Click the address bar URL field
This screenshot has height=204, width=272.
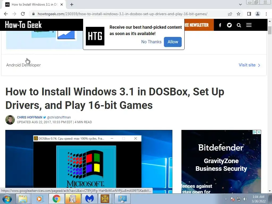tap(122, 14)
